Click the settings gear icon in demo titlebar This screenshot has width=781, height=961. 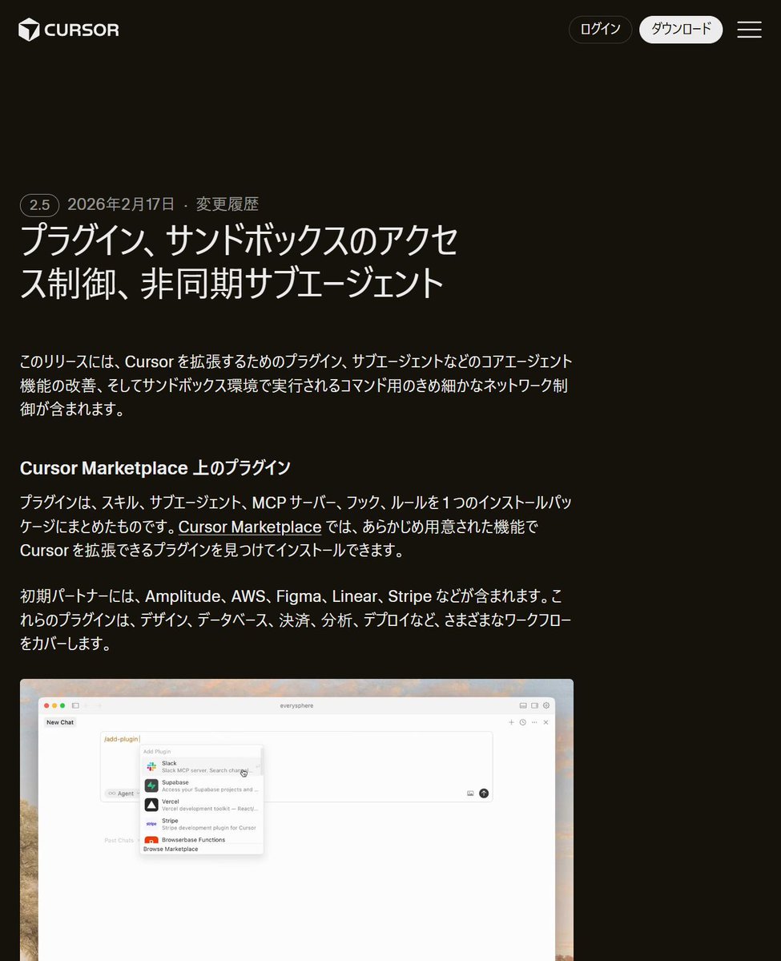(x=546, y=705)
